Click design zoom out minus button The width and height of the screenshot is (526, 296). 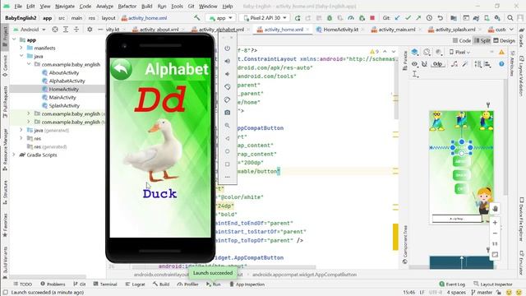coord(495,234)
